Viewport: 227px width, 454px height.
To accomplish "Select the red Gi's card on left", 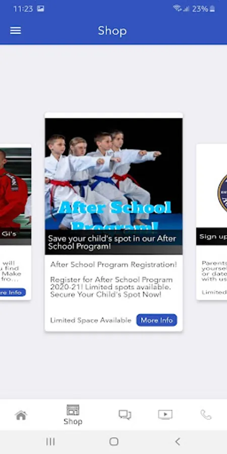I will point(15,222).
